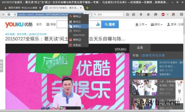This screenshot has width=185, height=112.
Task: Close the 20150727全娱乐 tab
Action: (x=81, y=8)
